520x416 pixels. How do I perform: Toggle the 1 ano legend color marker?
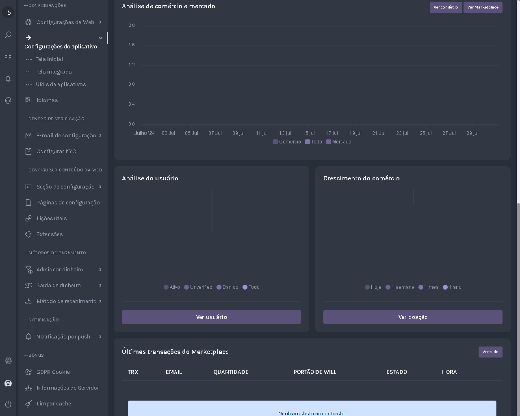pos(445,287)
